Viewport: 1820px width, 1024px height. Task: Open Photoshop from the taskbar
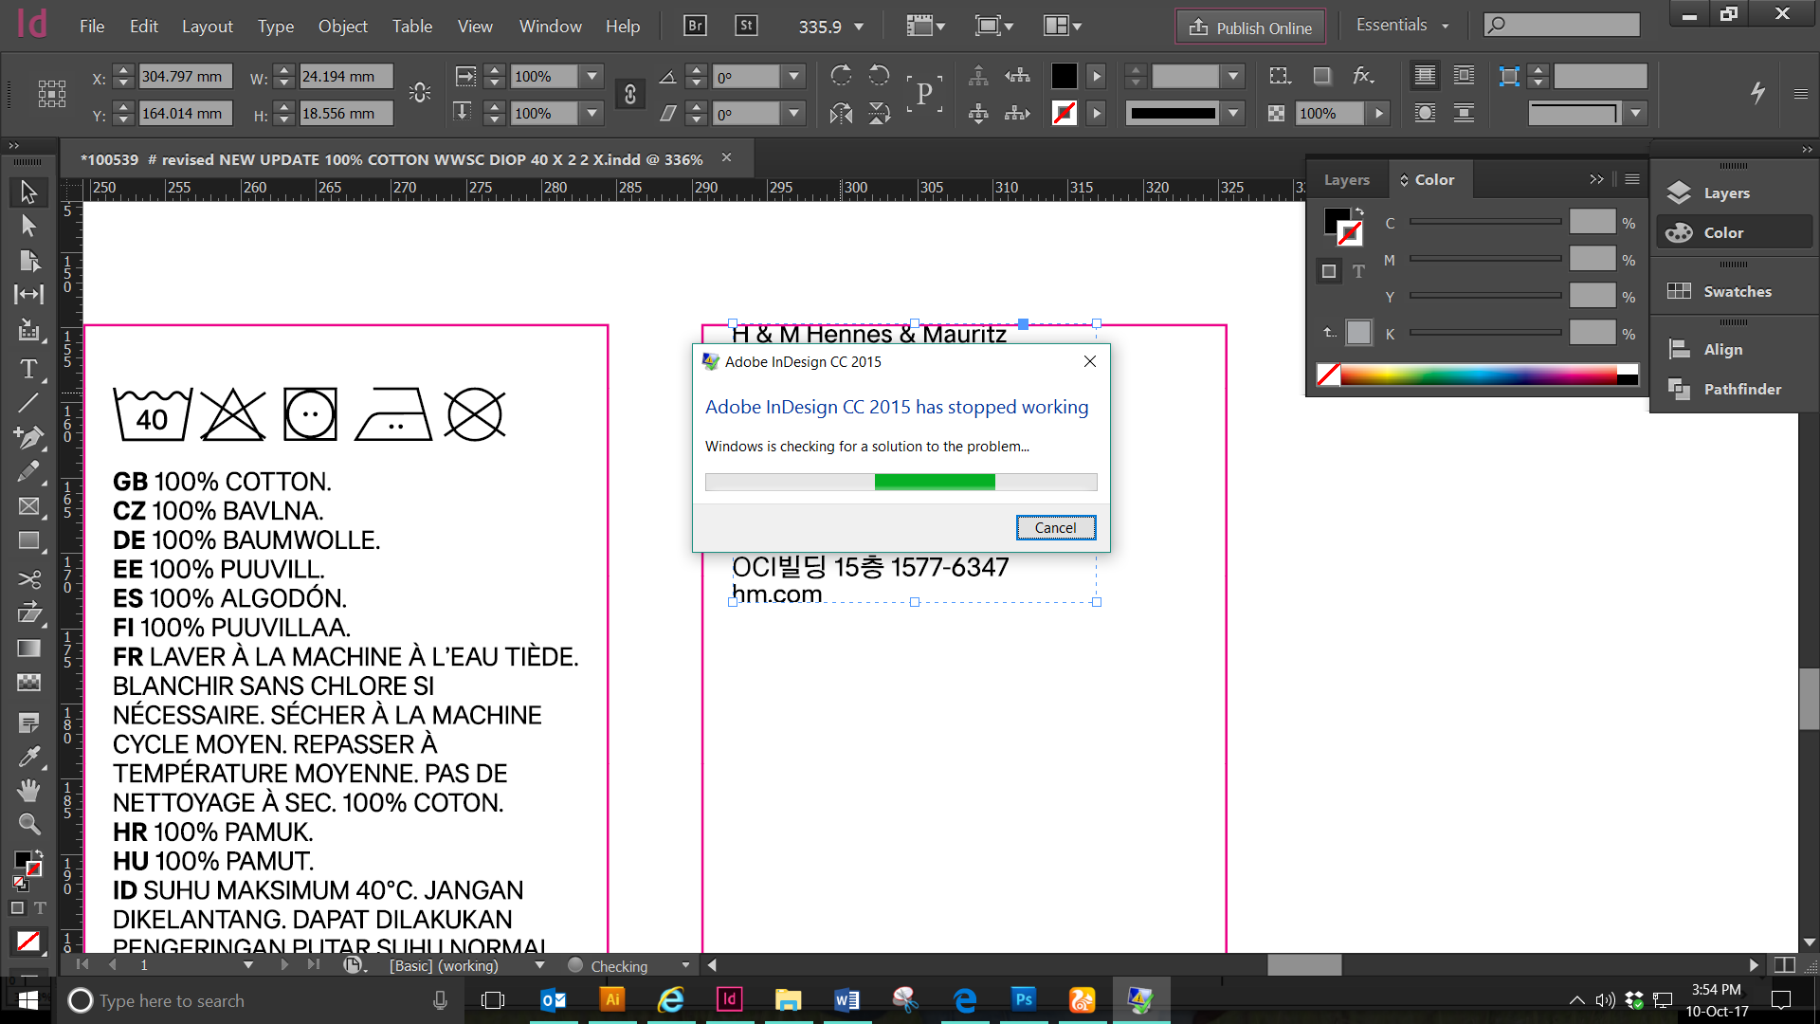1023,999
